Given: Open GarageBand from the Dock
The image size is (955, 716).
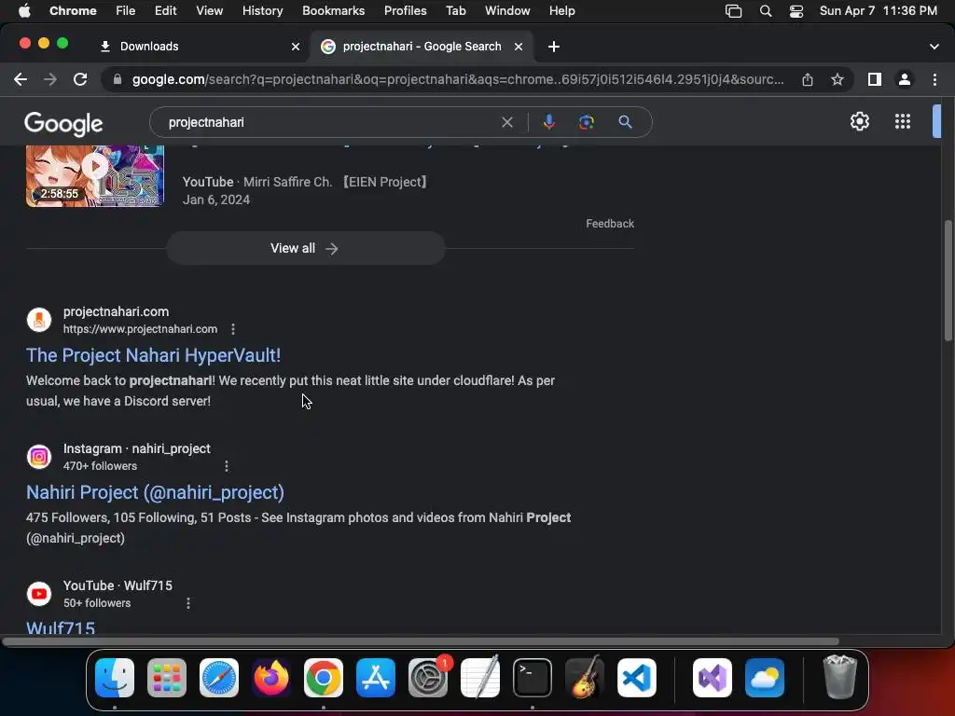Looking at the screenshot, I should click(x=585, y=678).
